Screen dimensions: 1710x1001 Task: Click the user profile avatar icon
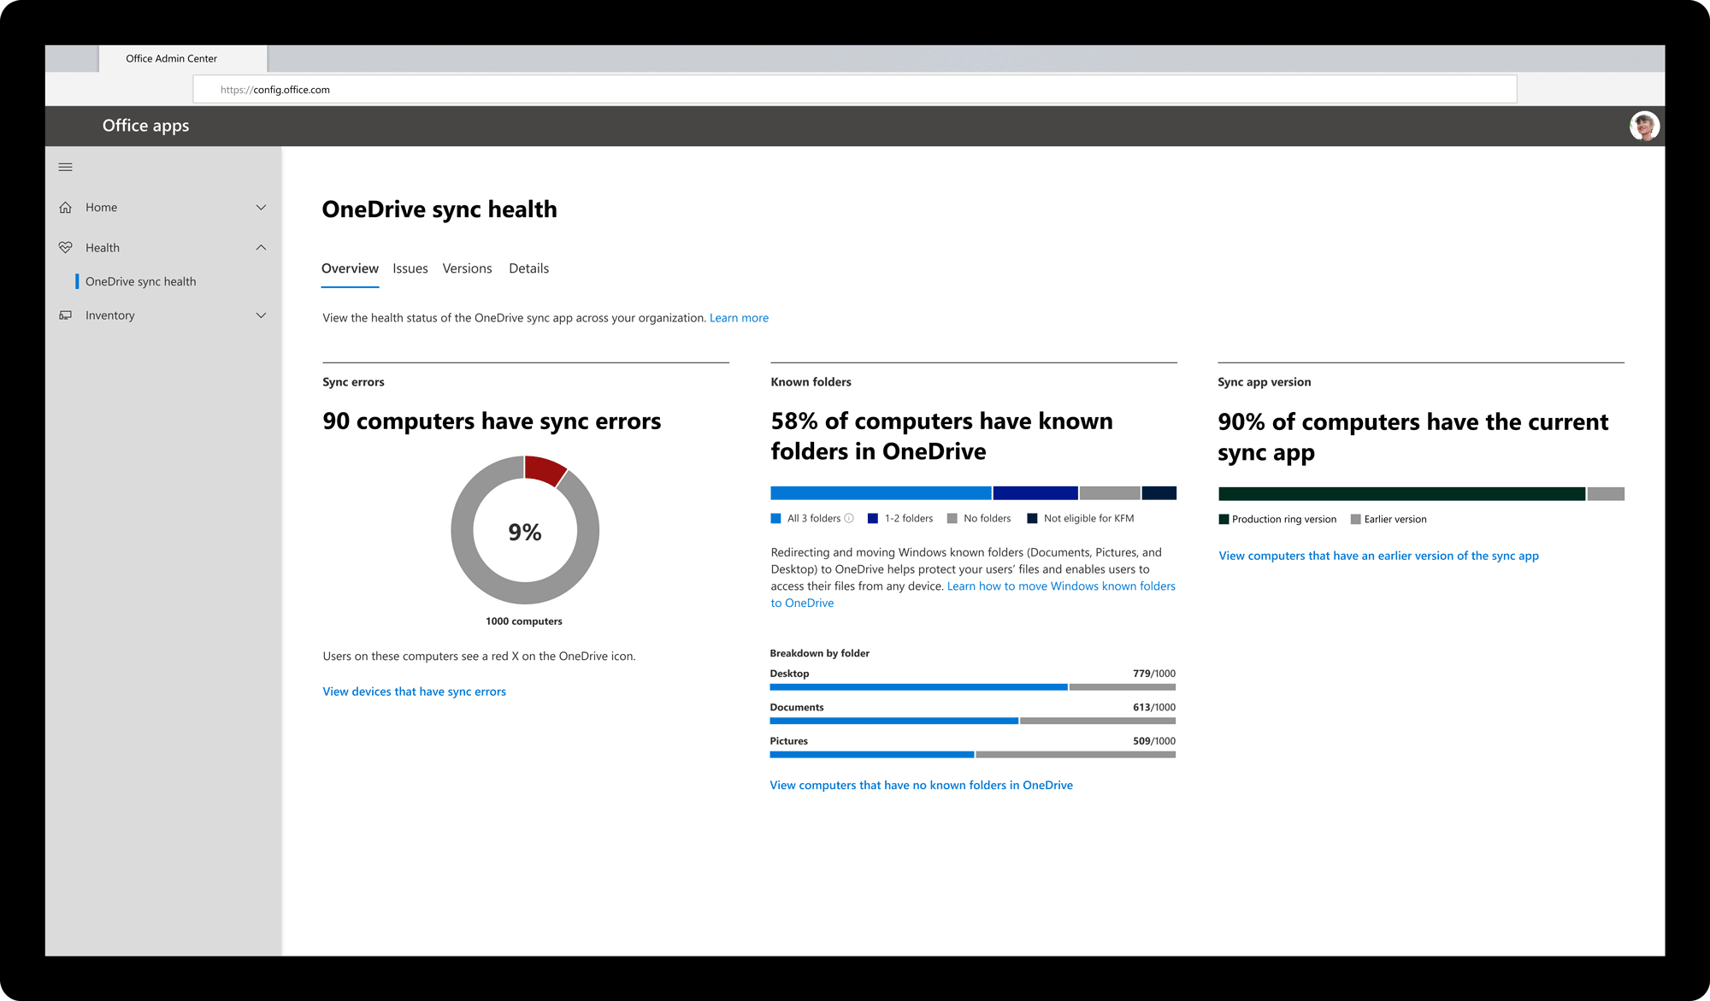1646,125
